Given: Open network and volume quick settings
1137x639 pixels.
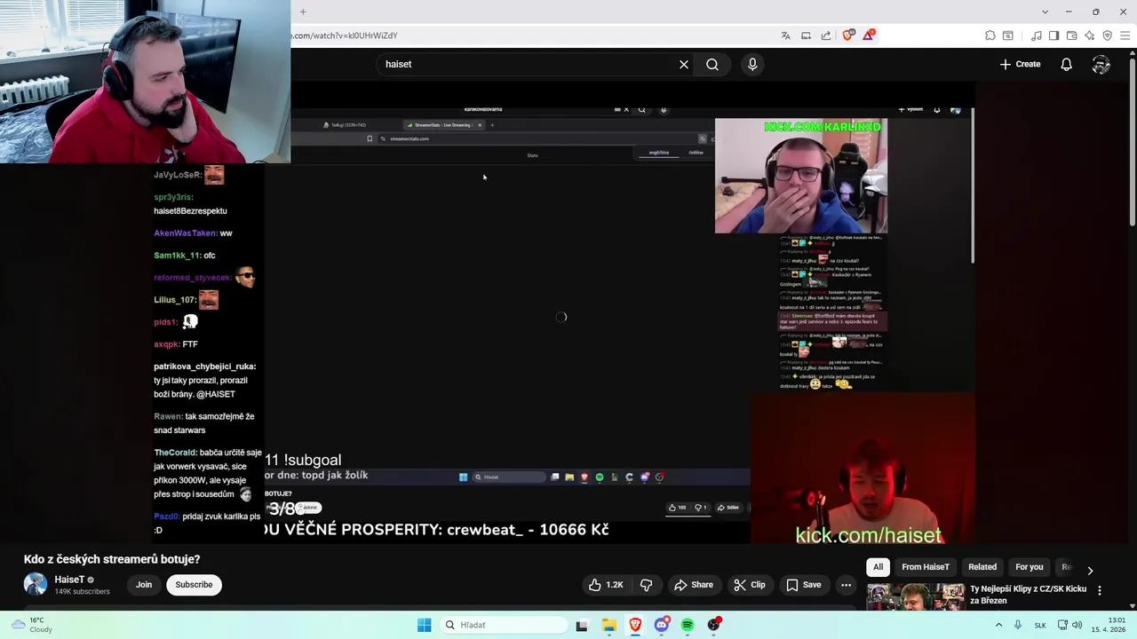Looking at the screenshot, I should 1069,625.
